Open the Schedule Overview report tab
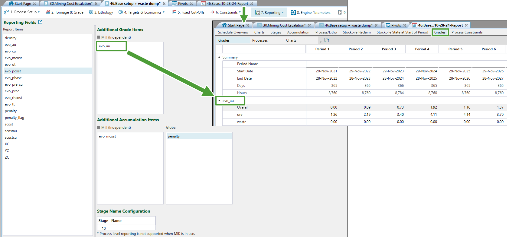This screenshot has height=237, width=509. pos(233,32)
